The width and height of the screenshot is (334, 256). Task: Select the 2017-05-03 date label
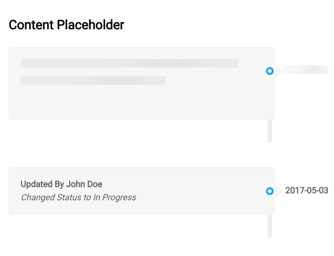coord(307,191)
